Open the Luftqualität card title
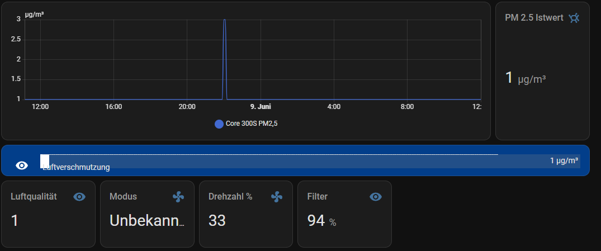The image size is (601, 251). point(34,197)
